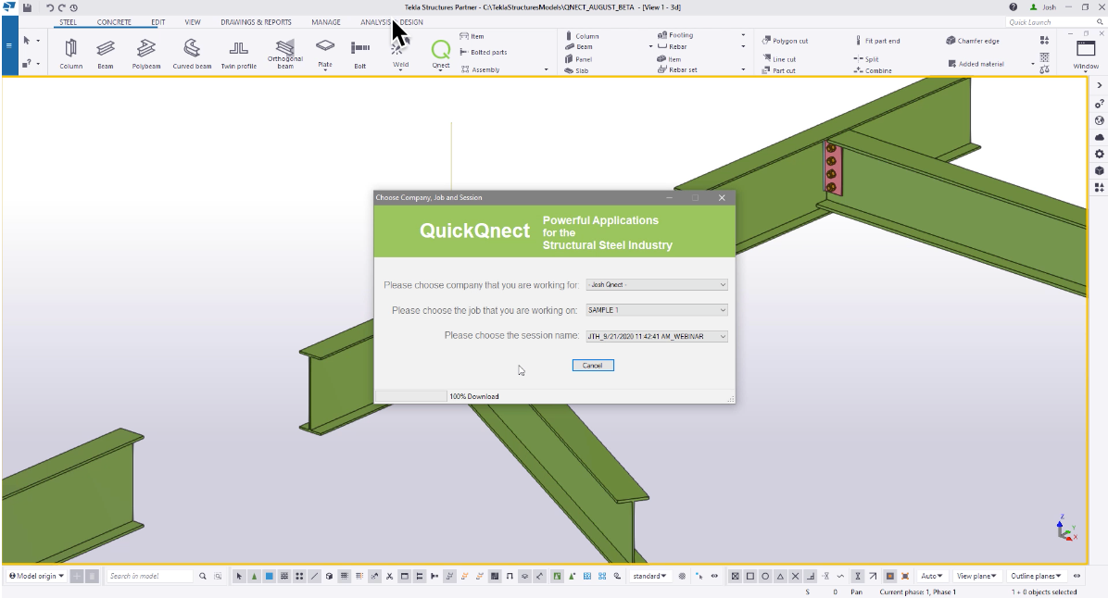The image size is (1108, 598).
Task: Select the Bolt tool
Action: point(359,51)
